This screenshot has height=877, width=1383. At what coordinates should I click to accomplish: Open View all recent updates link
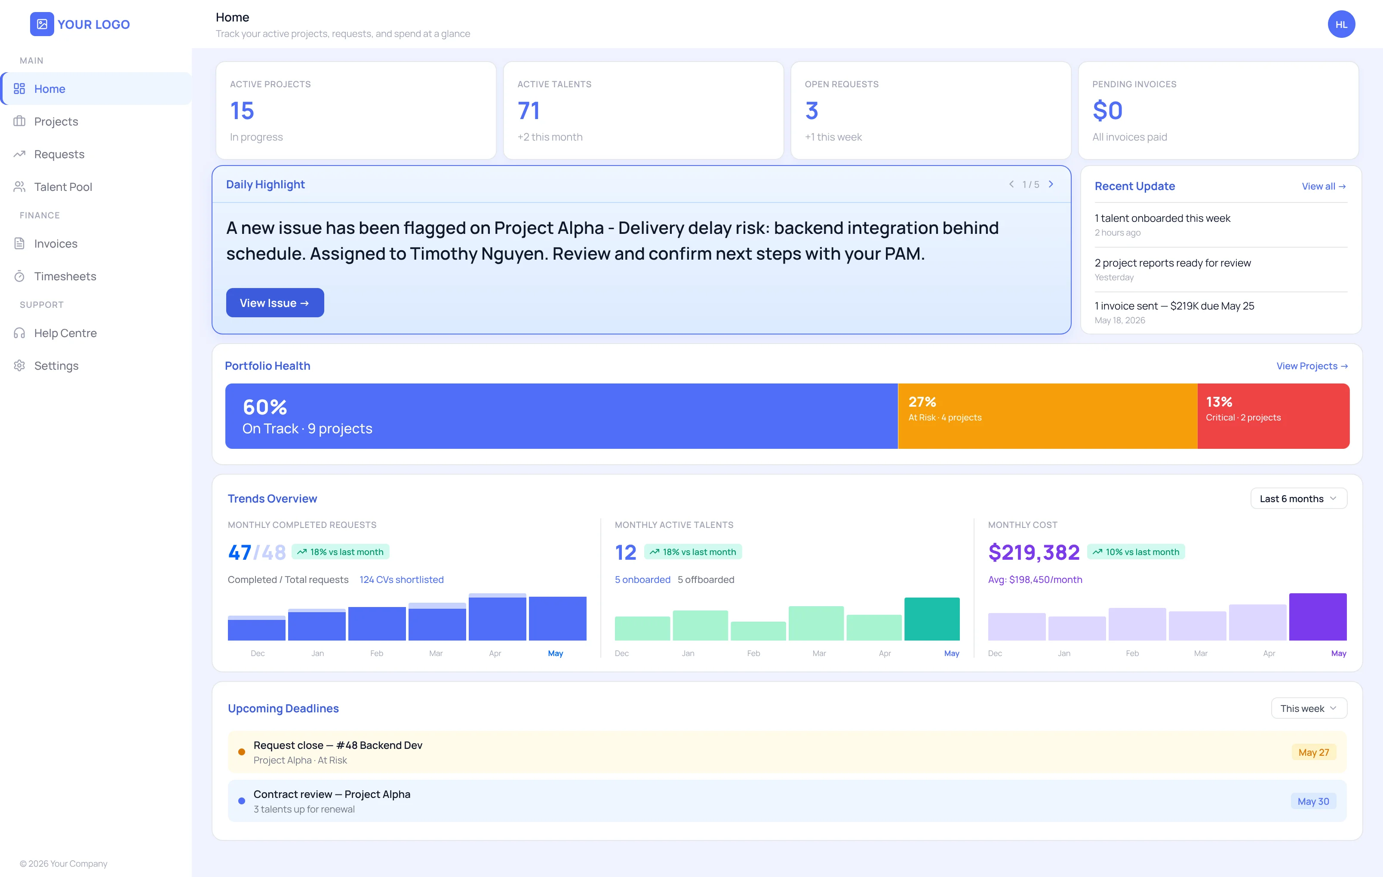tap(1324, 186)
